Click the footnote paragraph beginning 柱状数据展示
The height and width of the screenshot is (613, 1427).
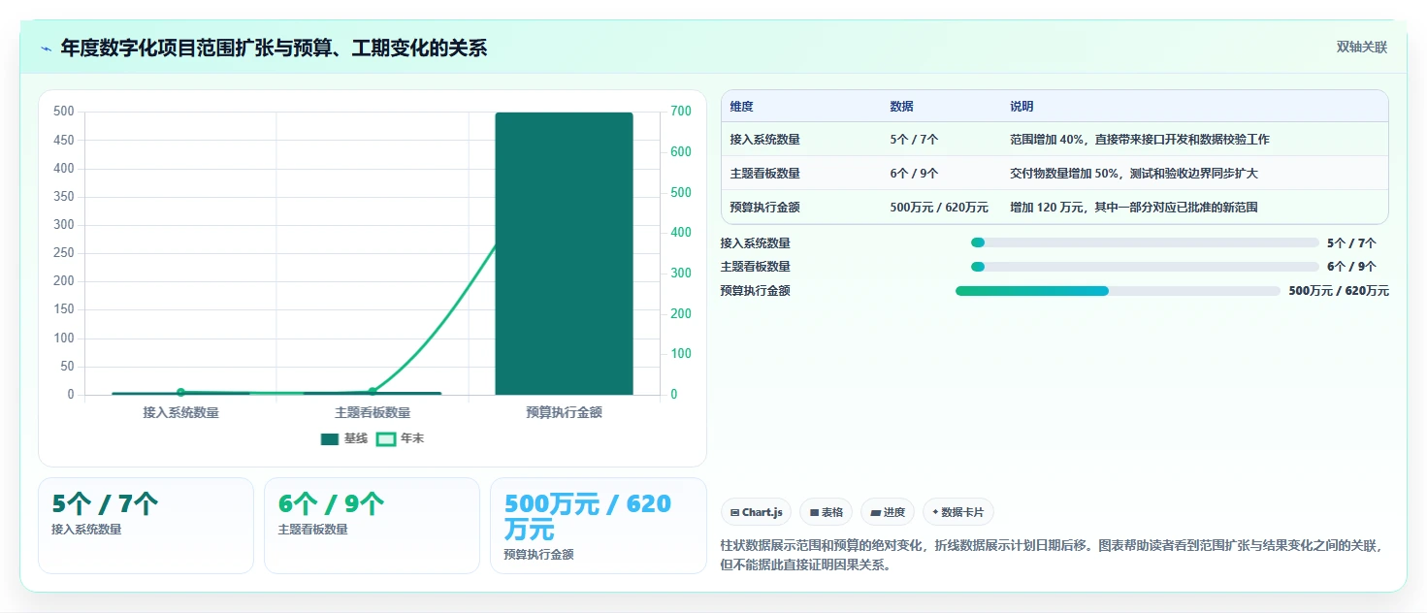(1051, 556)
